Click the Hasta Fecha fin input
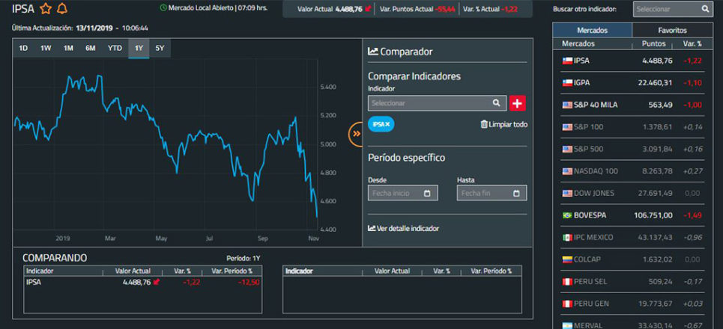The width and height of the screenshot is (723, 329). click(x=485, y=193)
